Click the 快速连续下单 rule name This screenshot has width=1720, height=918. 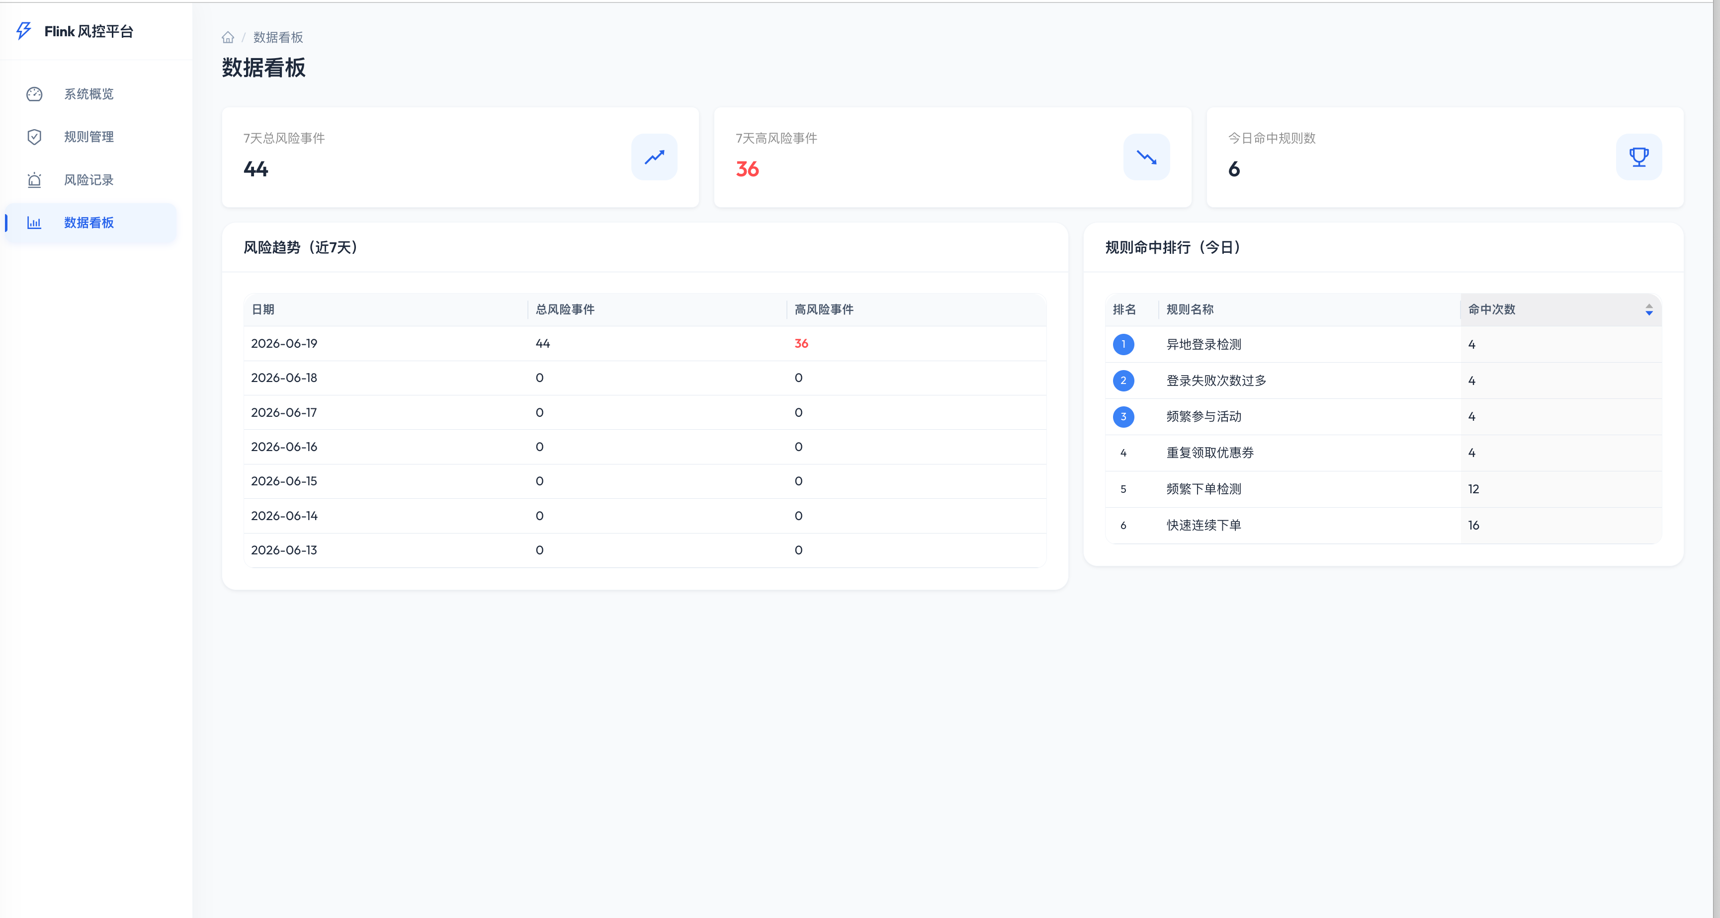[1203, 525]
